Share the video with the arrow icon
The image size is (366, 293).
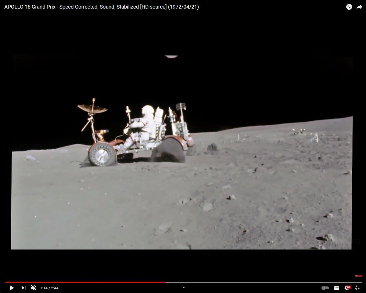tap(359, 7)
